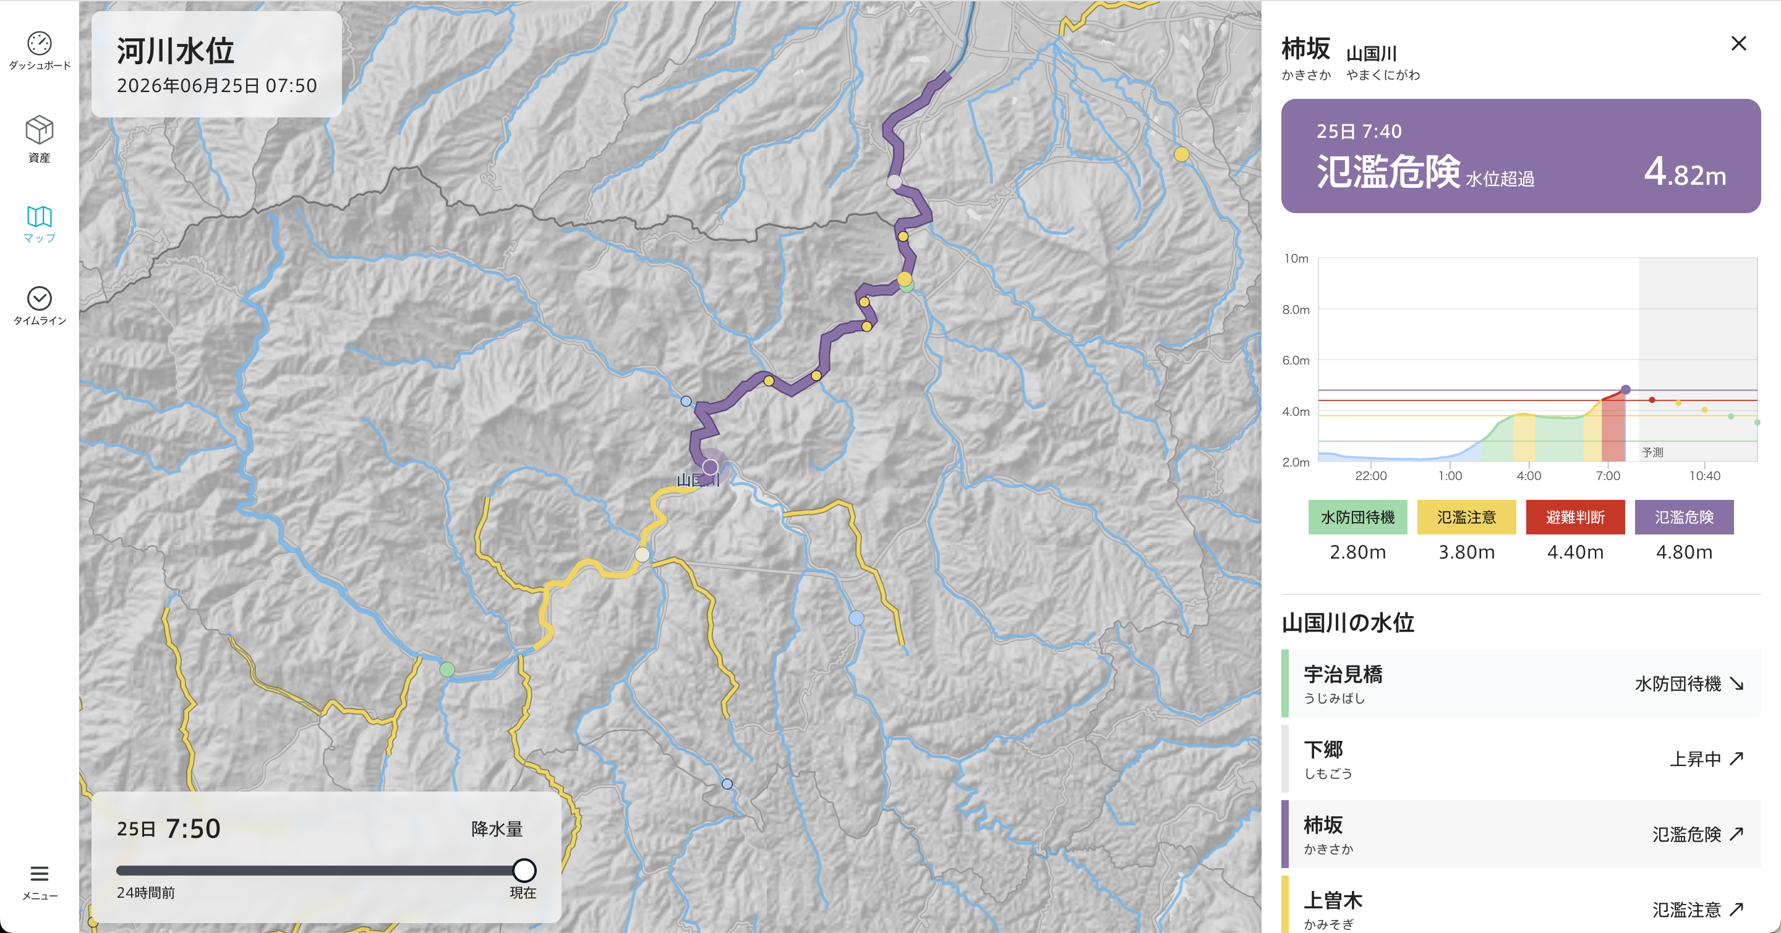Click the green station marker on the map
Screen dimensions: 1781x933
point(447,669)
